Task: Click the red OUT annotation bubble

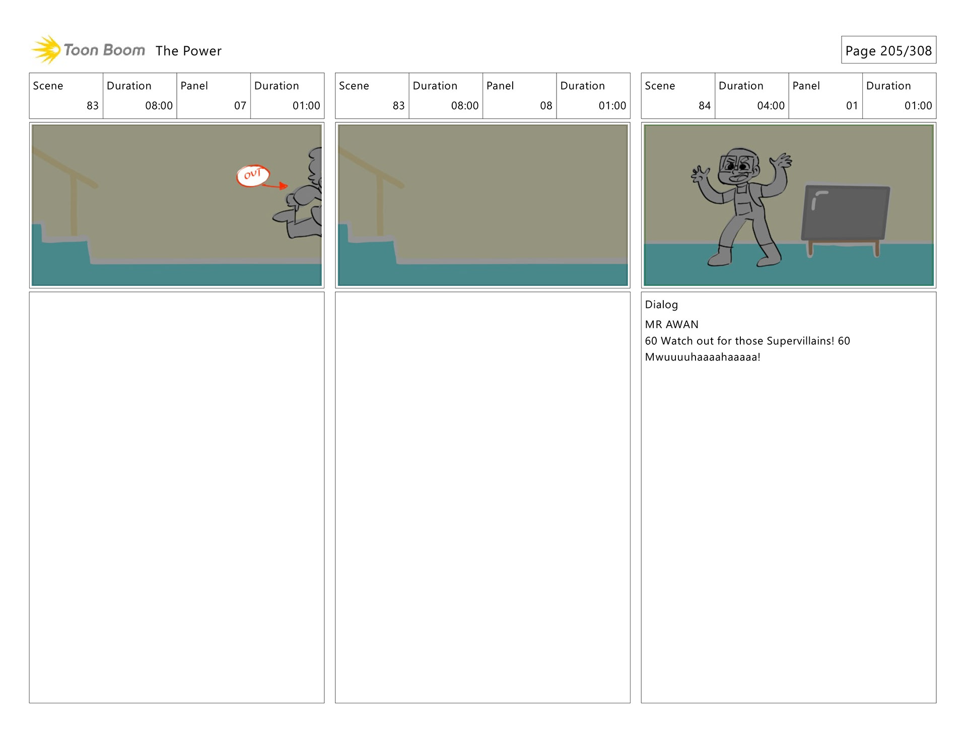Action: pos(252,175)
